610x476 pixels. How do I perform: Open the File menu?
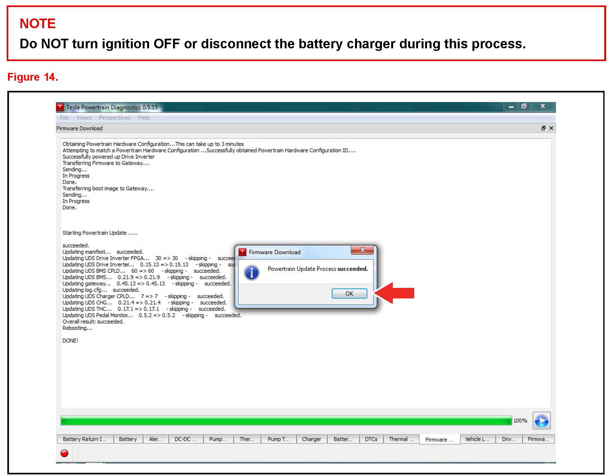pyautogui.click(x=64, y=118)
